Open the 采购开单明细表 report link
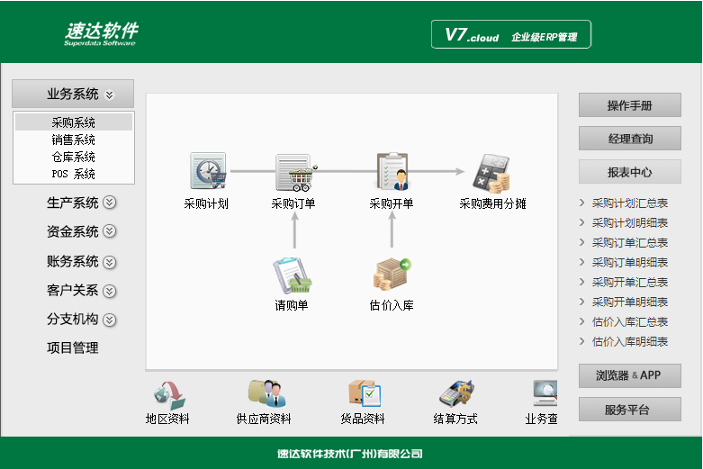Viewport: 703px width, 469px height. pos(630,302)
